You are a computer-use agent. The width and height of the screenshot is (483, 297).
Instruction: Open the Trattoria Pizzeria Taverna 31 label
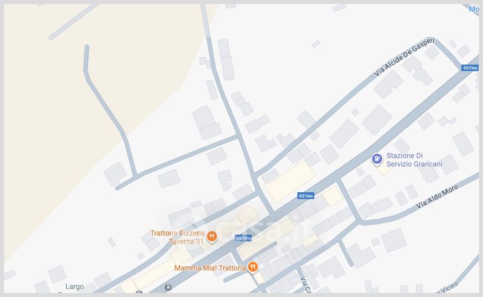[178, 237]
